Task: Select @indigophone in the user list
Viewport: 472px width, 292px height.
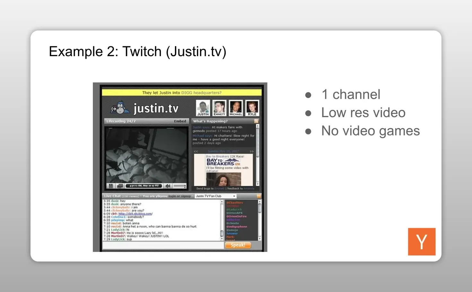Action: [237, 227]
